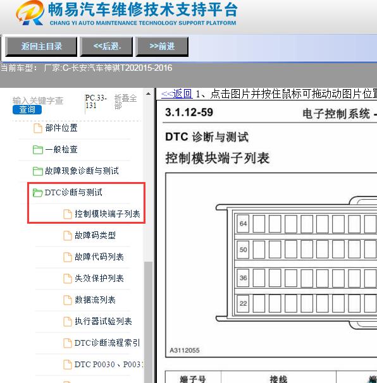This screenshot has height=383, width=377.
Task: Expand the 一般检查 folder
Action: click(x=61, y=150)
